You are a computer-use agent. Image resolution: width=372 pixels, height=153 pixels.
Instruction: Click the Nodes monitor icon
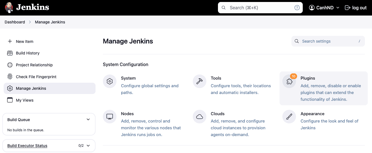coord(110,117)
